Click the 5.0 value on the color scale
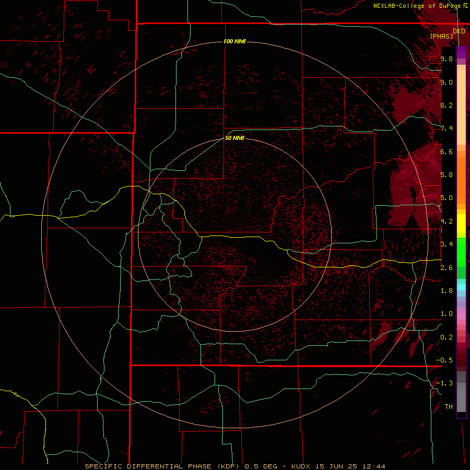 (446, 198)
